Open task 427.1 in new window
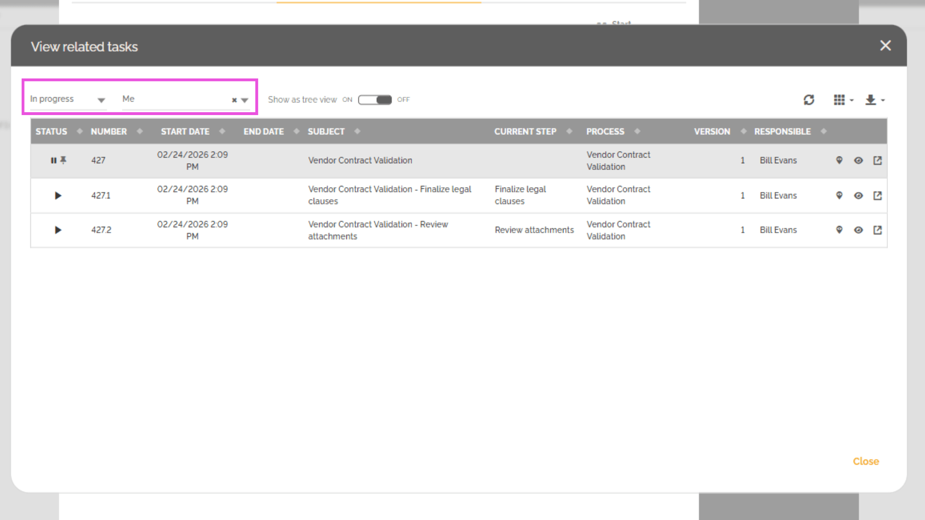Screen dimensions: 925x520 pos(877,195)
